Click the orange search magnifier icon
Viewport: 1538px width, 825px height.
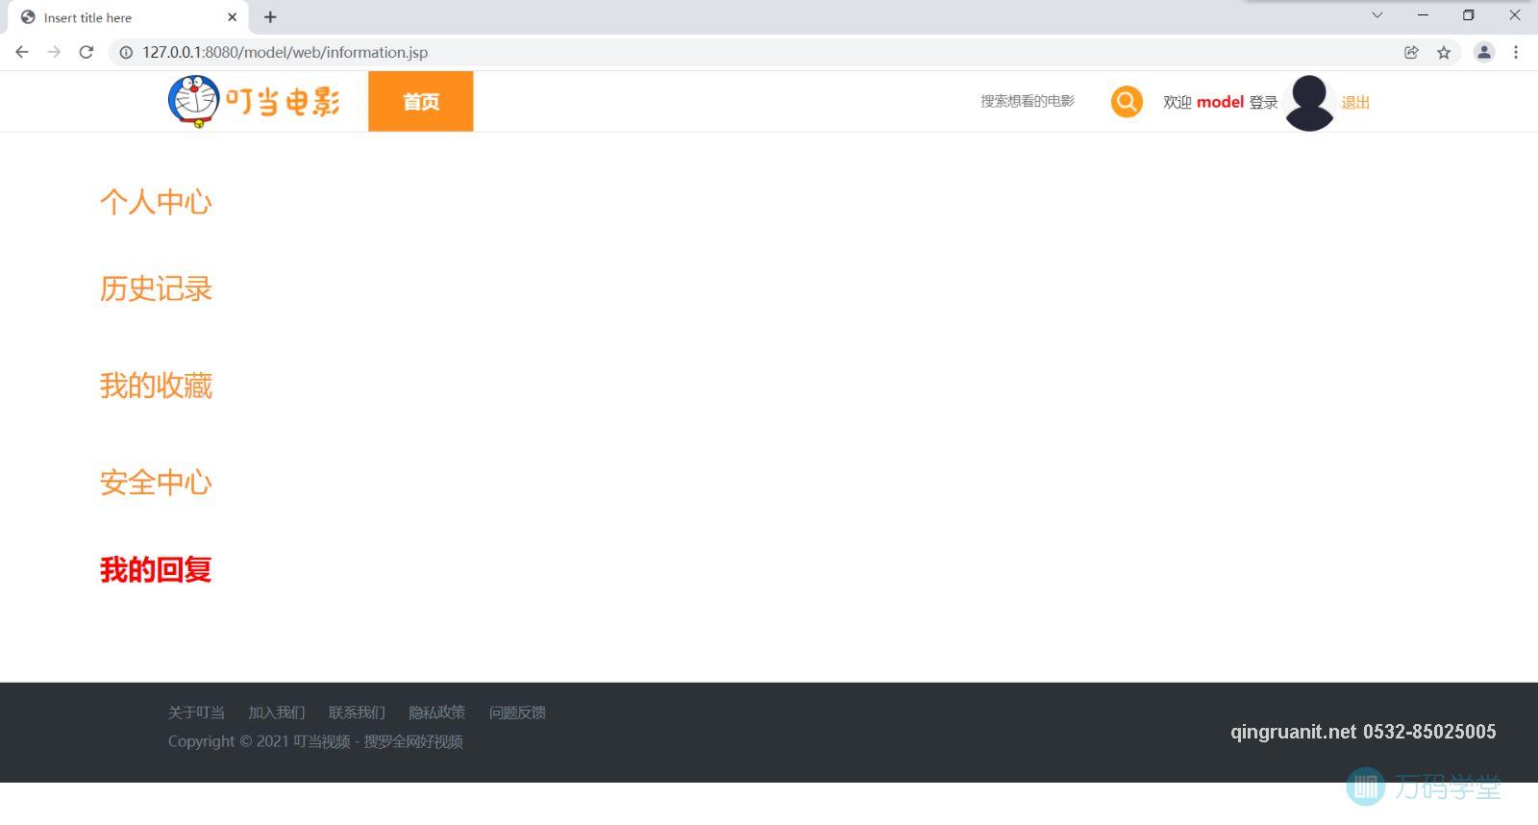point(1127,101)
